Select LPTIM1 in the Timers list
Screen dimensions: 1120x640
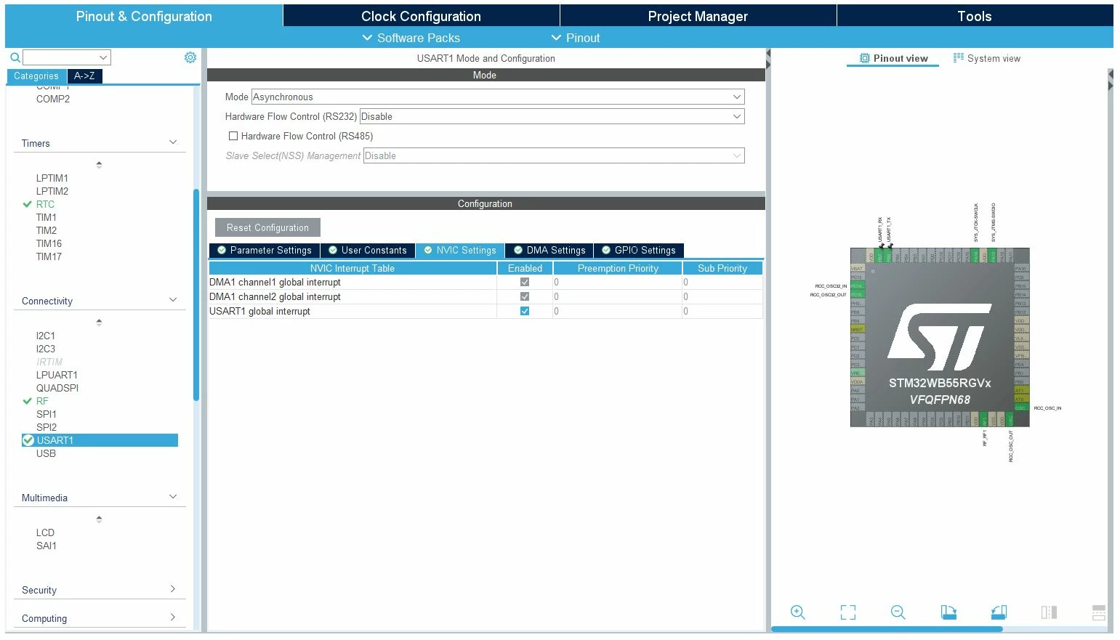click(52, 178)
